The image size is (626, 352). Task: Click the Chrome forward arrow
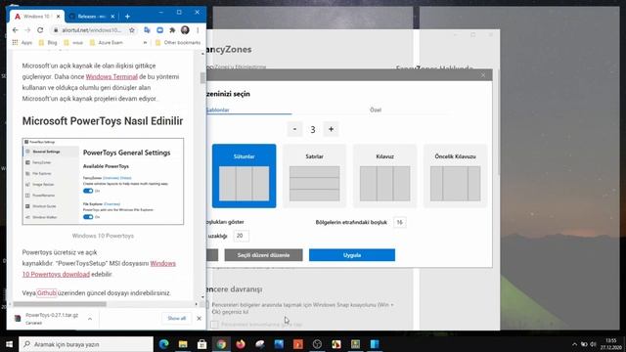(x=27, y=30)
